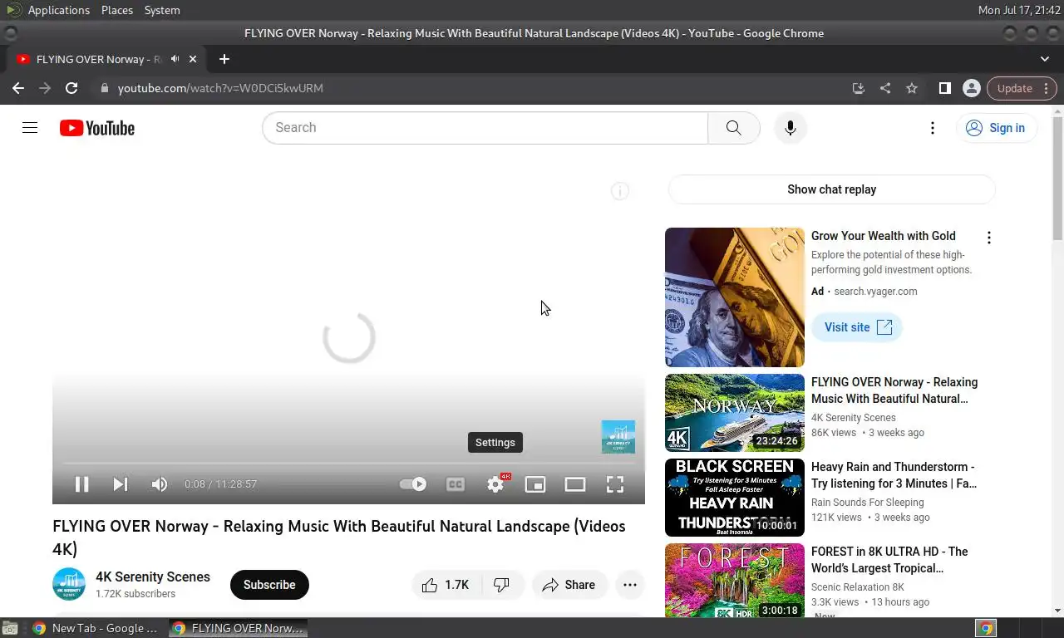Bookmark this tab with star
Viewport: 1064px width, 638px height.
coord(912,88)
